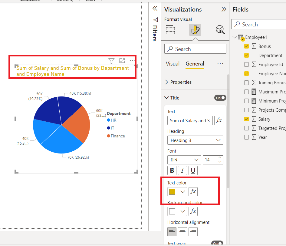Check the Joining Bonus field checkbox
Image resolution: width=286 pixels, height=246 pixels.
coord(246,83)
